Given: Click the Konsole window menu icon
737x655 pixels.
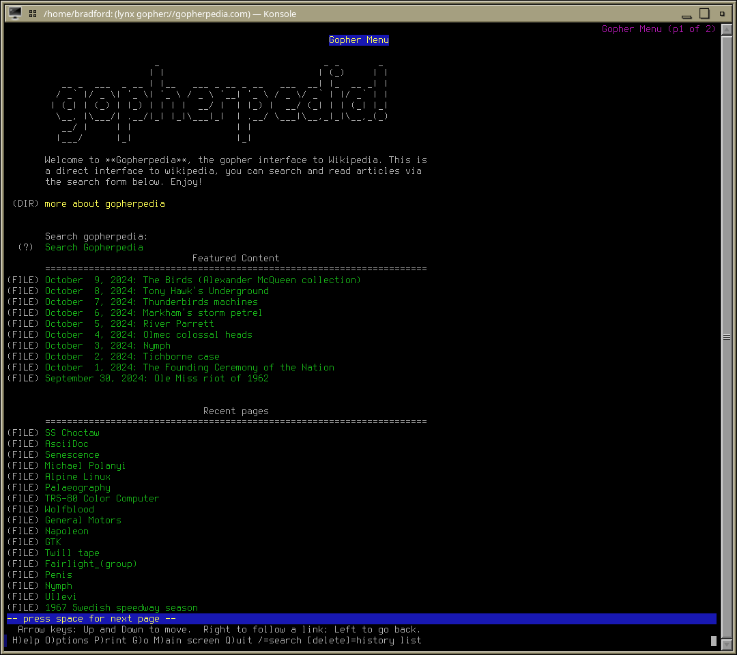Looking at the screenshot, I should (x=15, y=13).
